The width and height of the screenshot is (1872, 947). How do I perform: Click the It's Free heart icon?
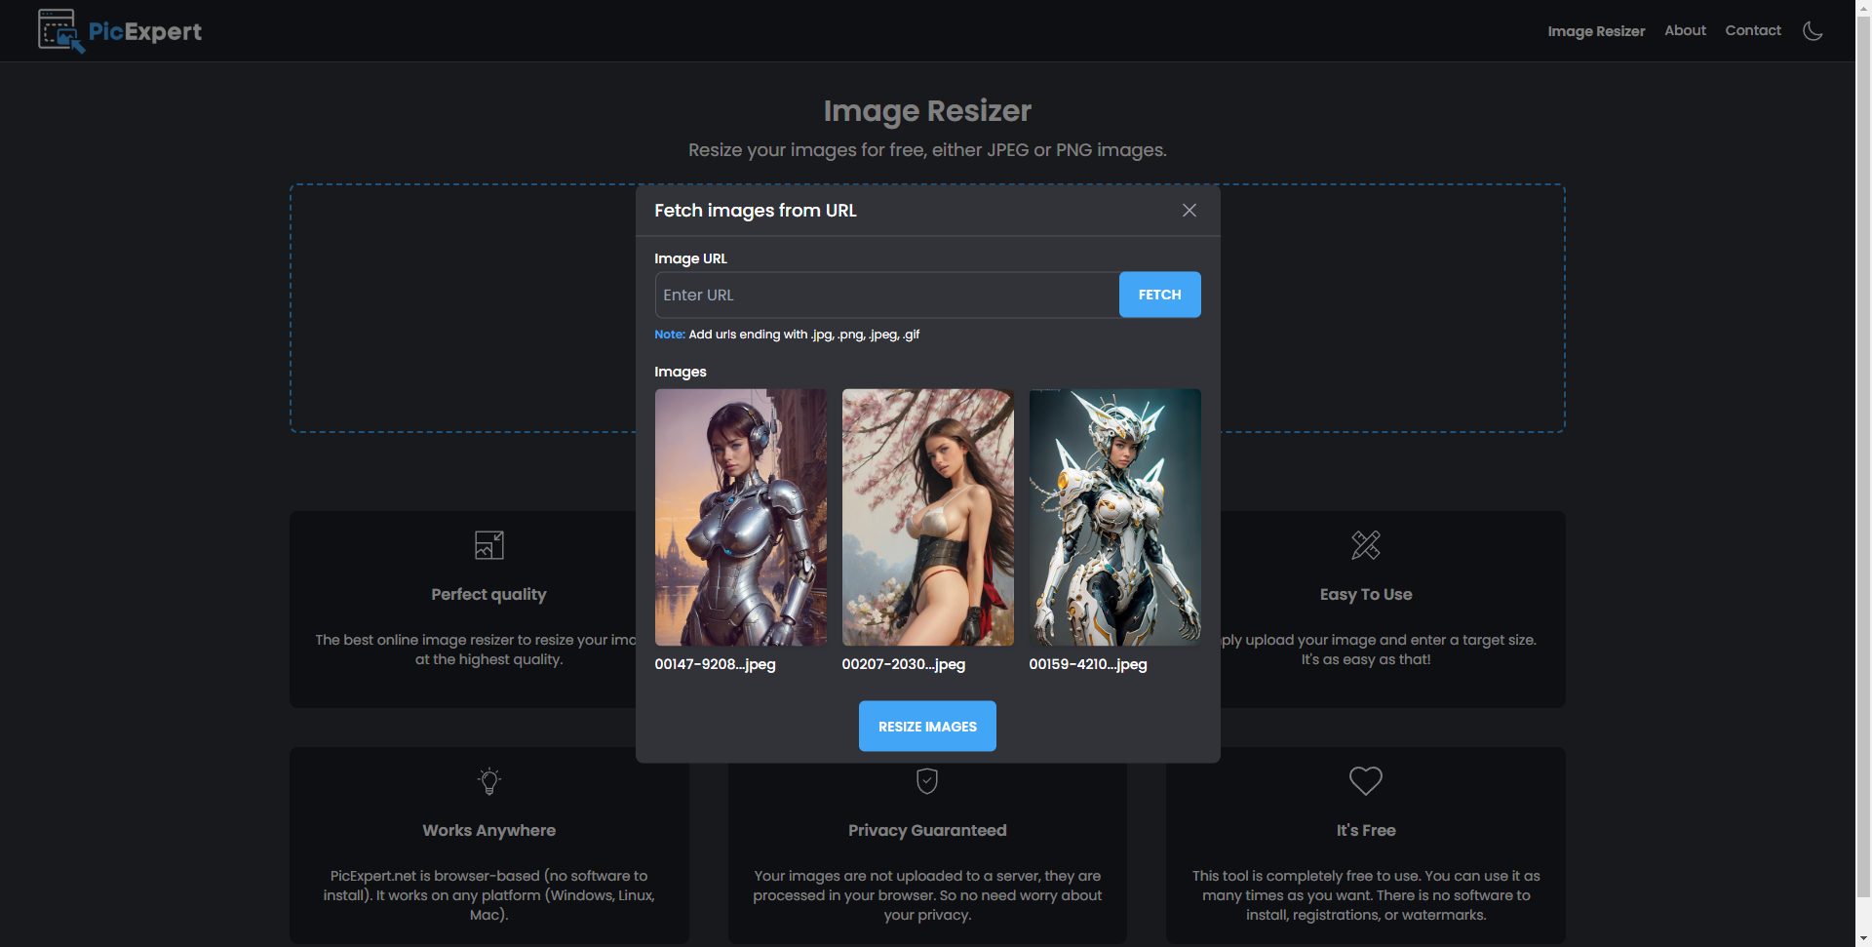point(1366,781)
